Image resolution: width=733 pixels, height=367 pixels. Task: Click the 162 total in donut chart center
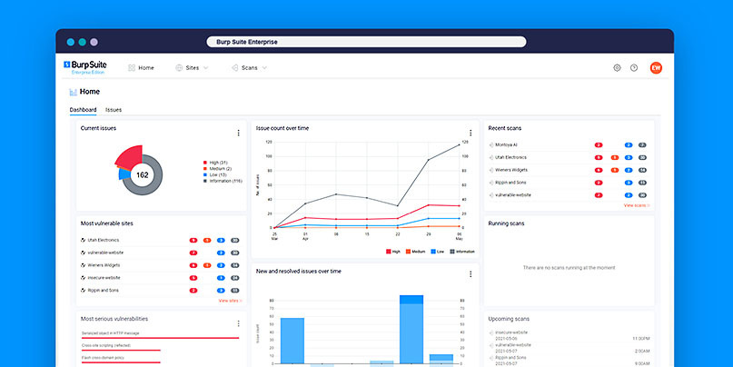(x=142, y=175)
